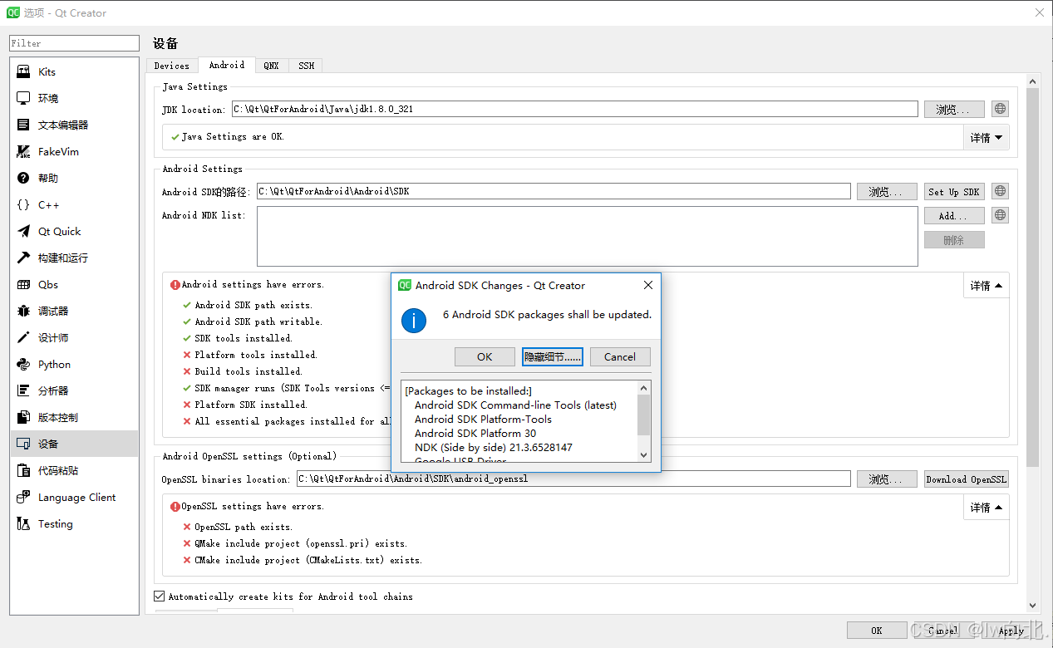This screenshot has width=1053, height=648.
Task: Click options page scroll down arrow
Action: [1032, 606]
